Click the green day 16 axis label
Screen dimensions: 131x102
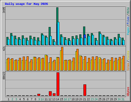(x=65, y=99)
